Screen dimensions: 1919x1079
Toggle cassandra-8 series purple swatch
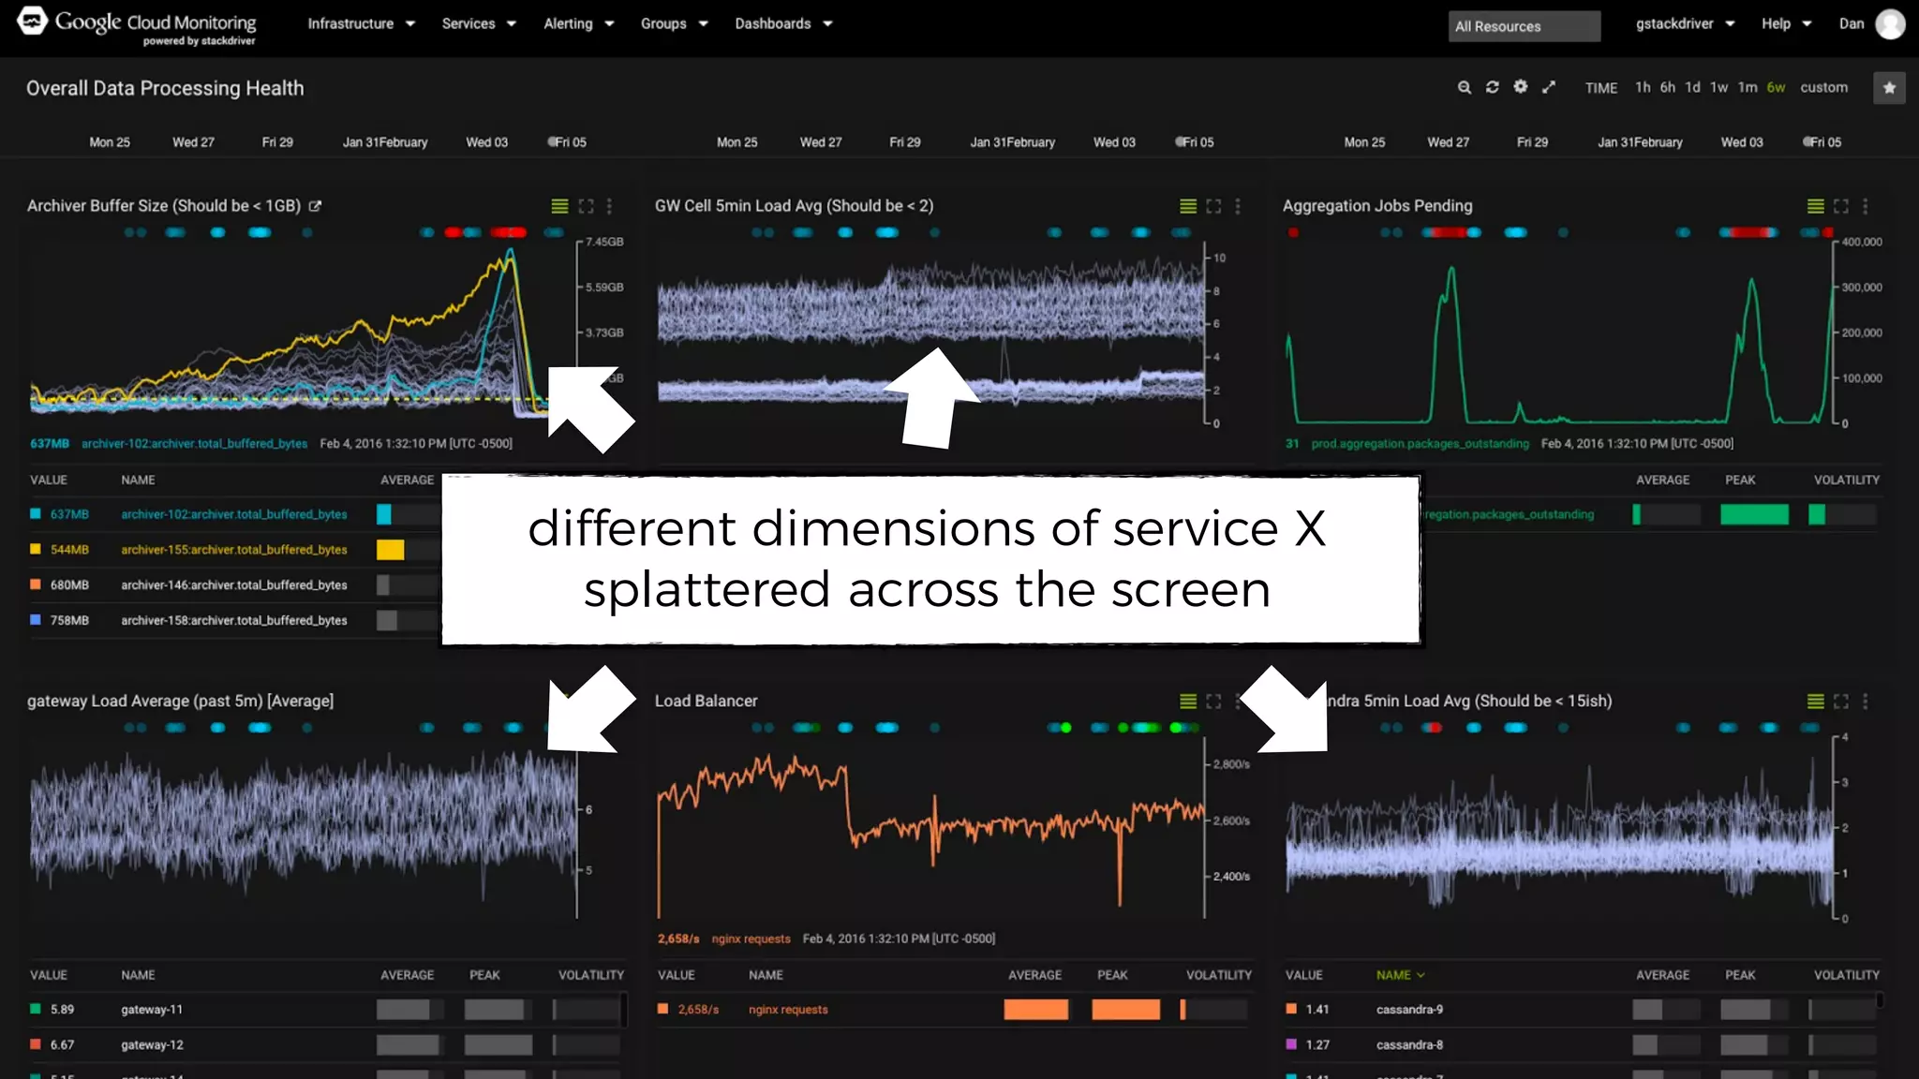1291,1043
